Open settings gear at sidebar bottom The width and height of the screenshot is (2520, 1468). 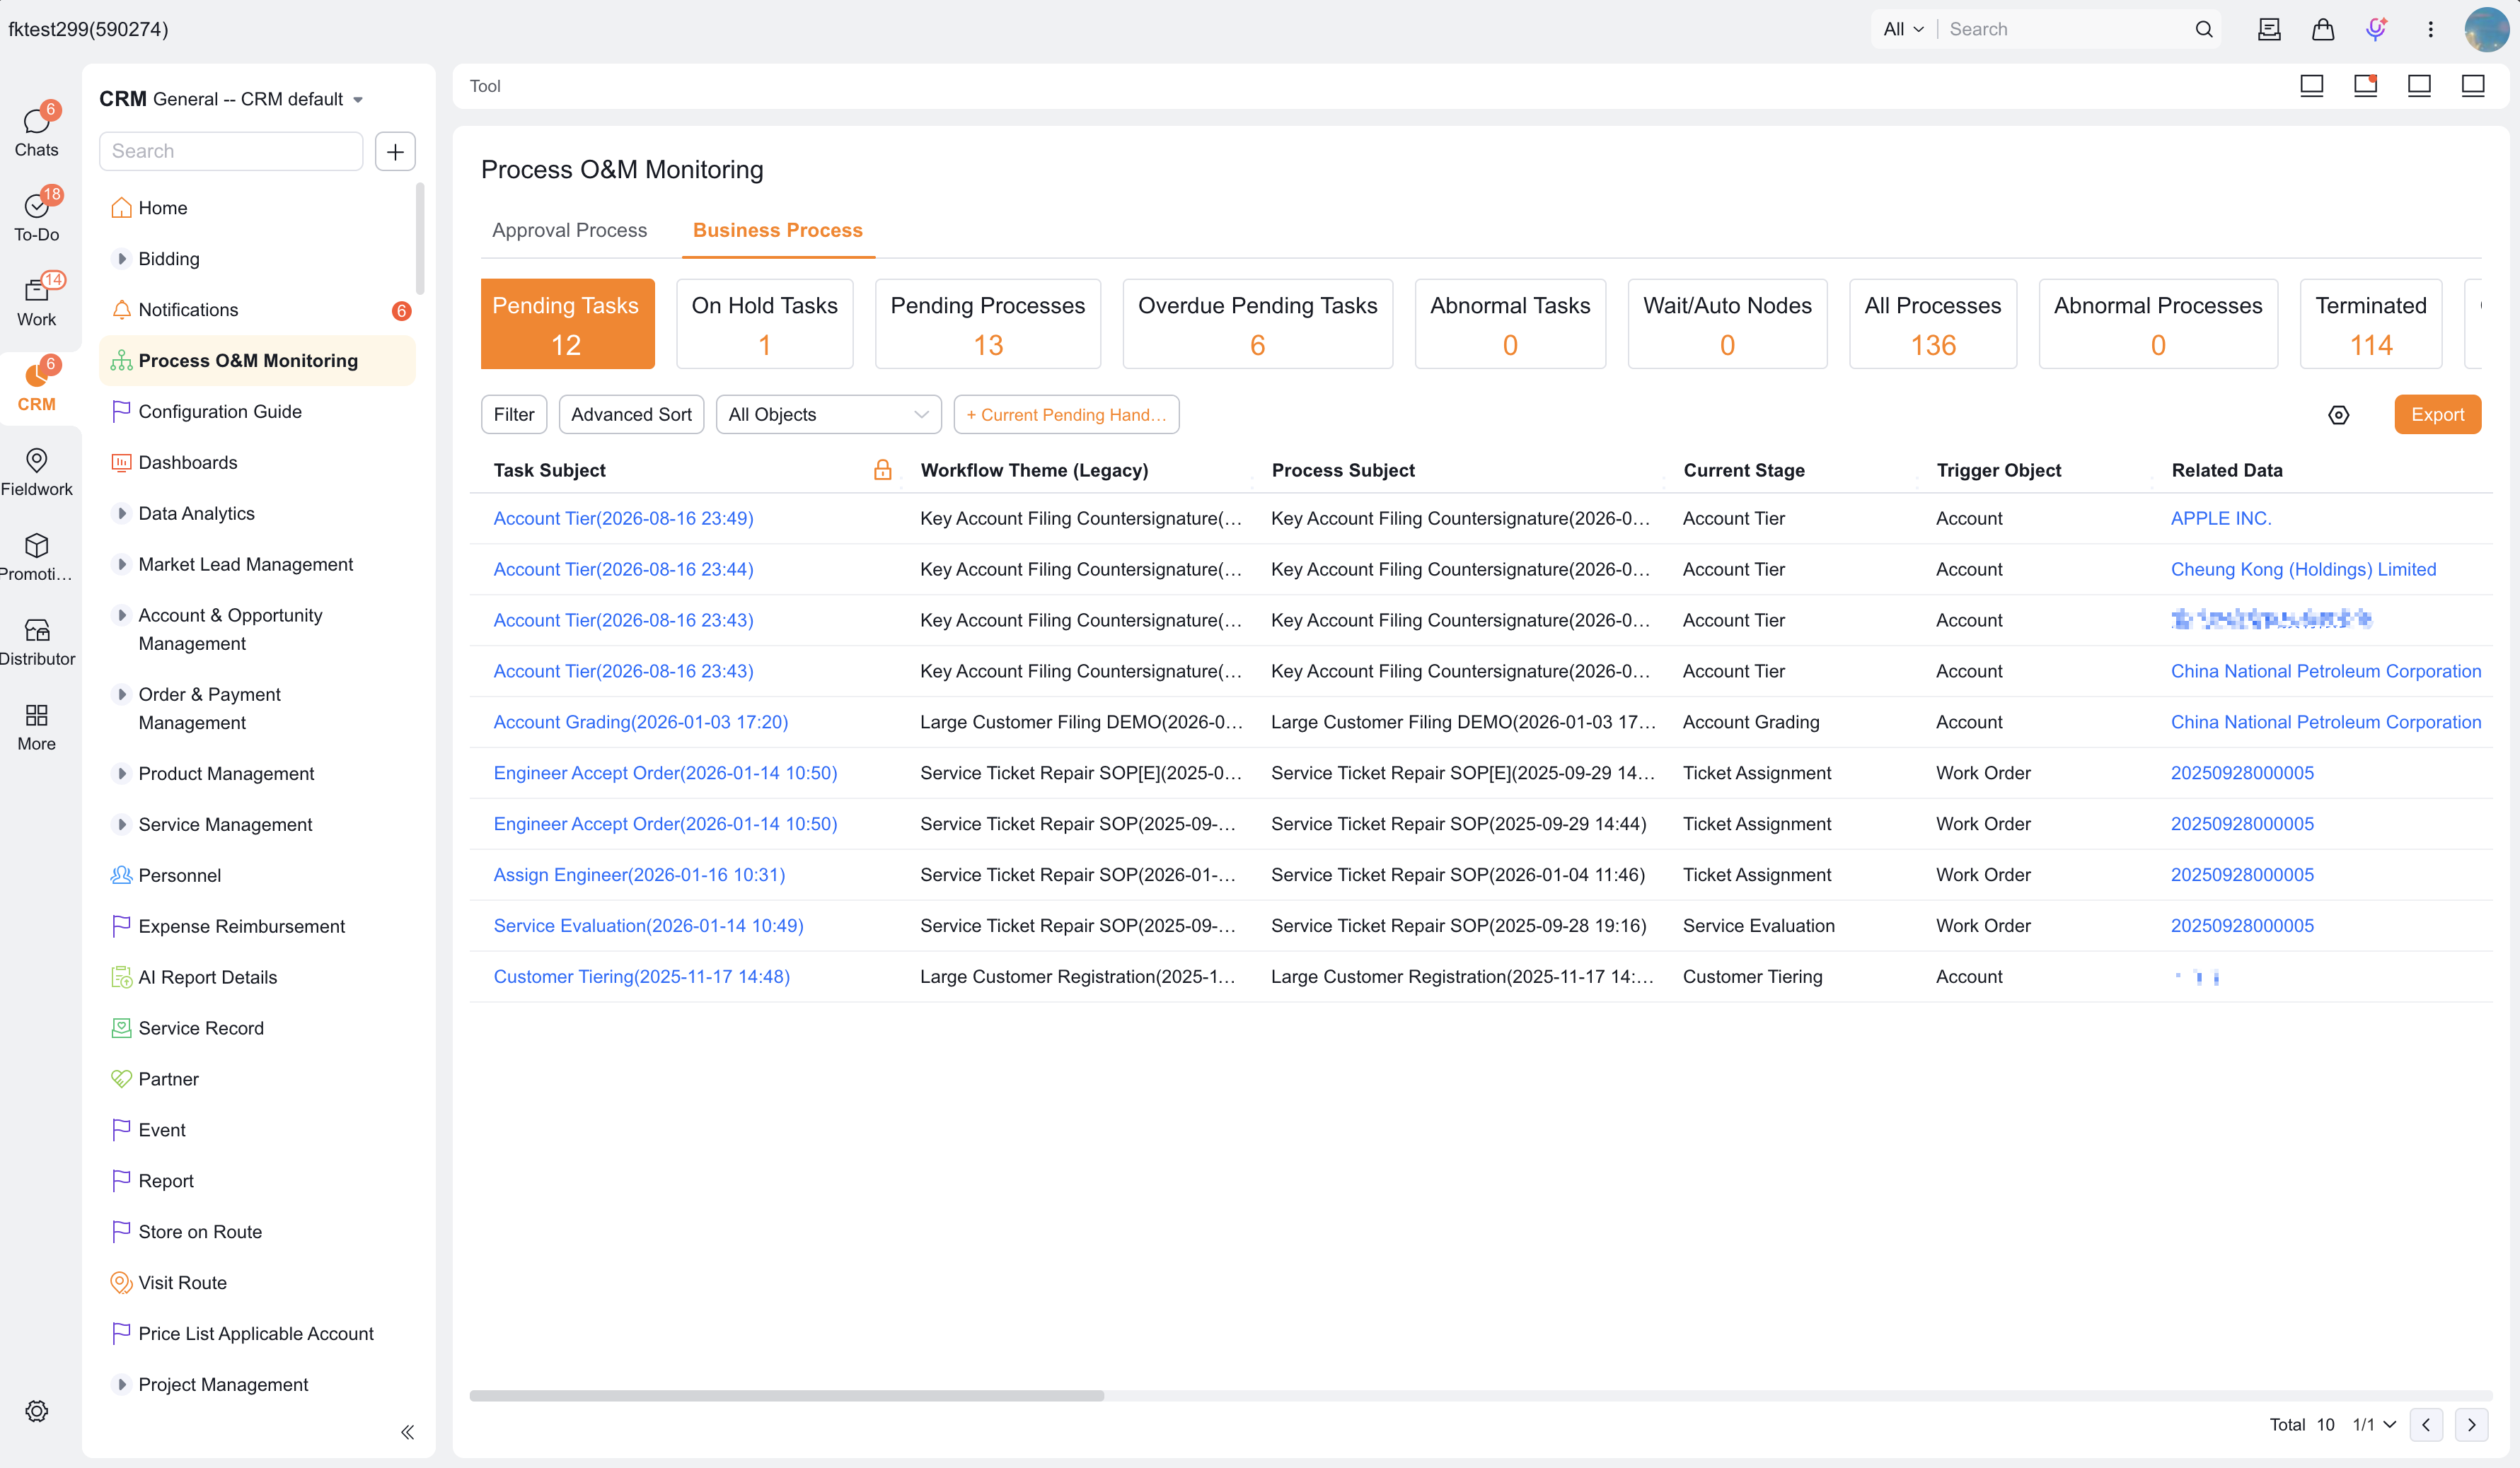(37, 1410)
